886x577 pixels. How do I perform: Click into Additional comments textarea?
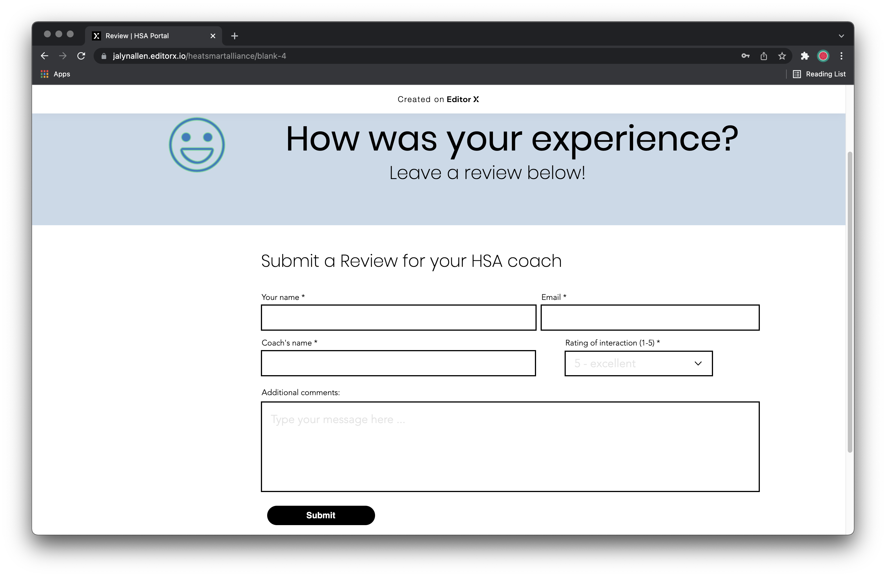pos(510,446)
